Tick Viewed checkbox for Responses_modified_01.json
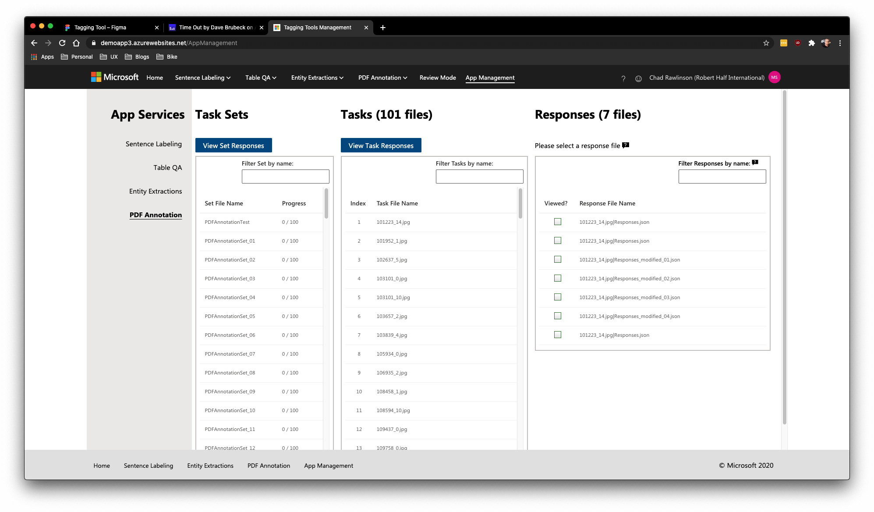Image resolution: width=874 pixels, height=512 pixels. [x=558, y=259]
